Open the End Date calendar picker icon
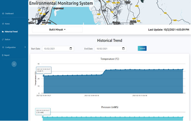This screenshot has width=191, height=121. [123, 49]
